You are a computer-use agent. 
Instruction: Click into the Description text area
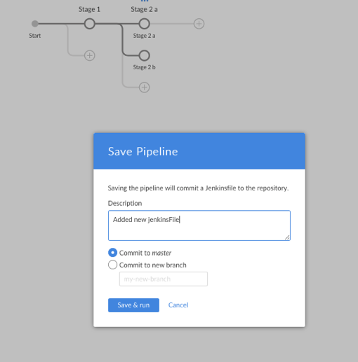(x=199, y=225)
